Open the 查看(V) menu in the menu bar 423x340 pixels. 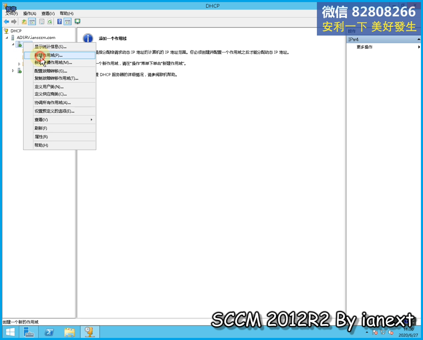point(48,14)
